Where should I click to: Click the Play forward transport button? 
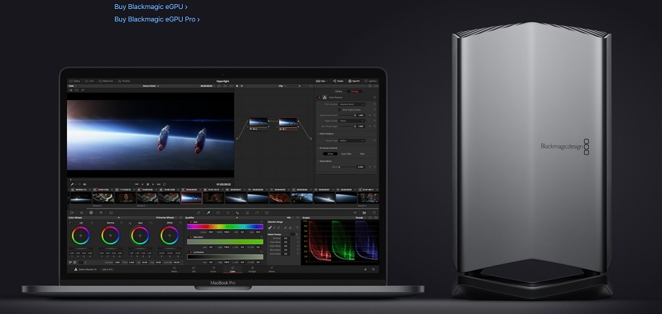153,184
